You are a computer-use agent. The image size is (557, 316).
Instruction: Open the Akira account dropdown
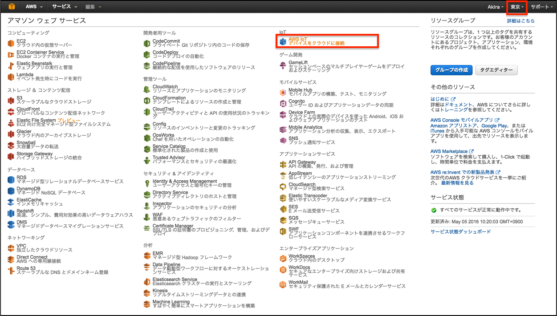tap(496, 7)
